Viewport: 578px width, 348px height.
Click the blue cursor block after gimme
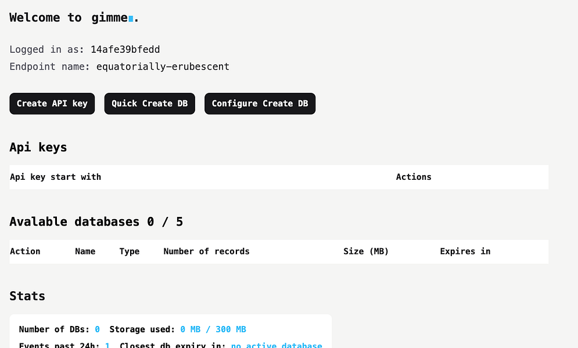pos(131,19)
